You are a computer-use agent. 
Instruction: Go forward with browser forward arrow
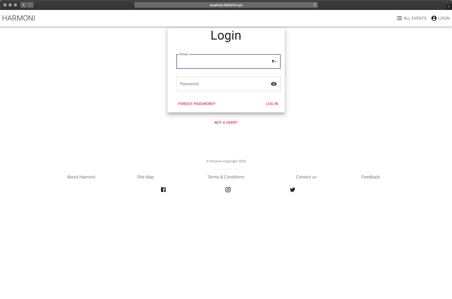[x=30, y=5]
